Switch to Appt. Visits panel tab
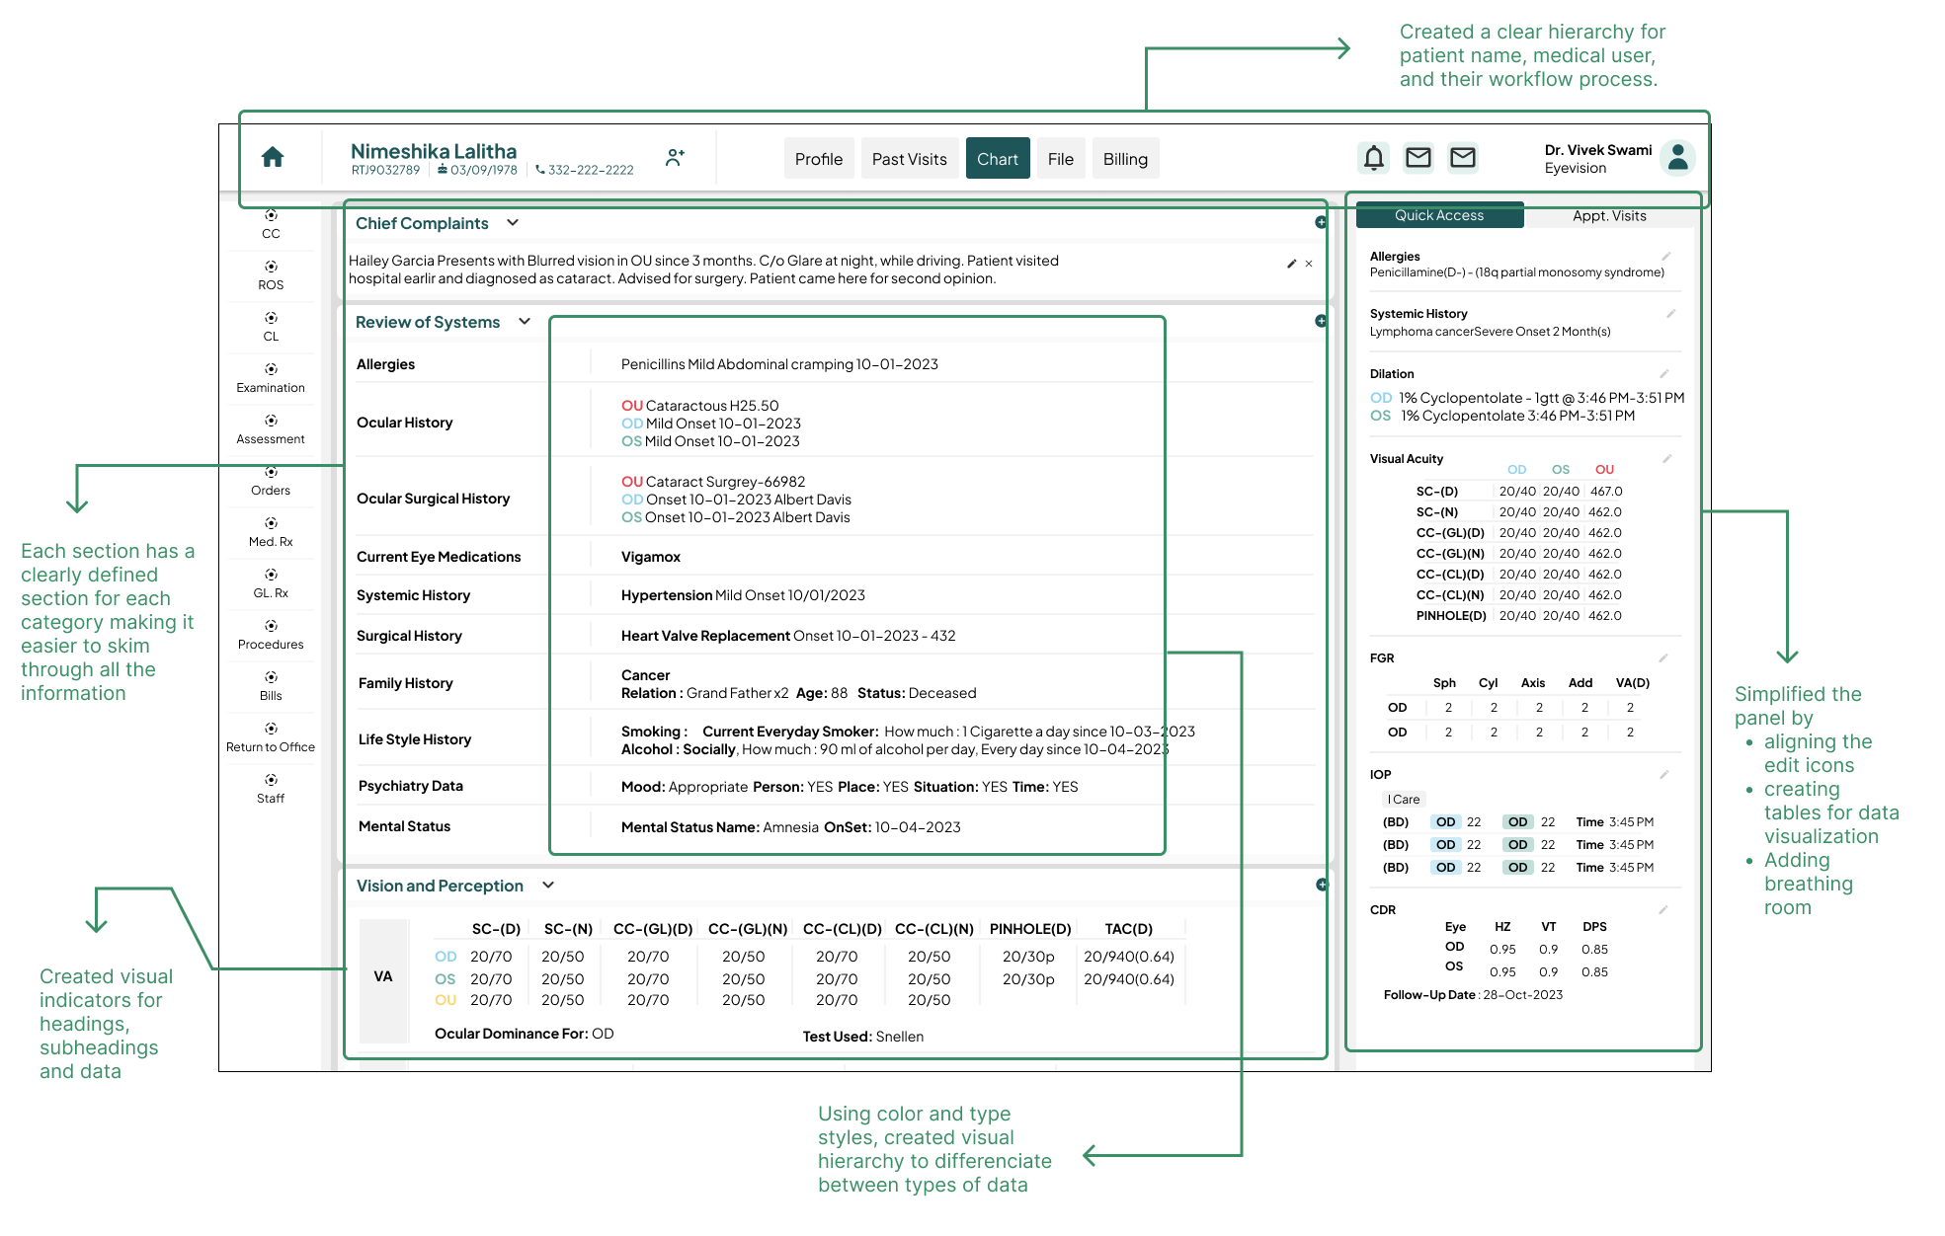Screen dimensions: 1945x1236 pos(1608,215)
